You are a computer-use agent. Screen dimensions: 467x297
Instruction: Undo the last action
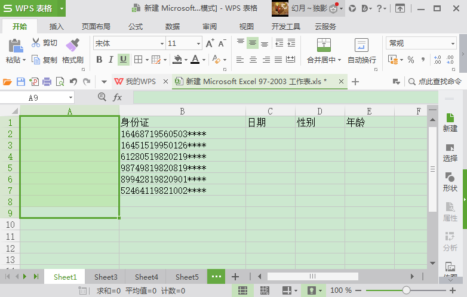coord(73,82)
